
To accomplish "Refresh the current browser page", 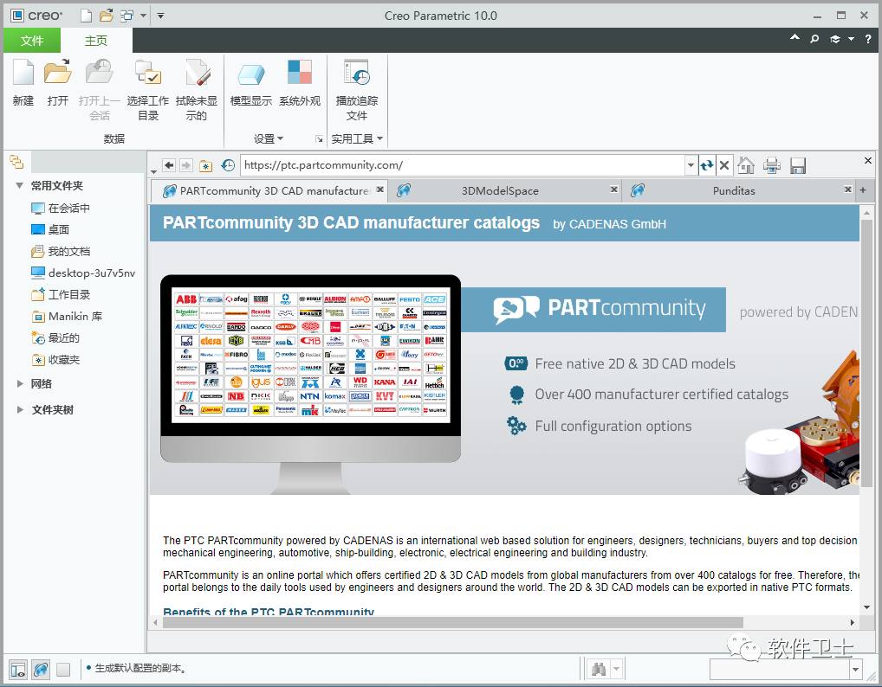I will tap(707, 165).
